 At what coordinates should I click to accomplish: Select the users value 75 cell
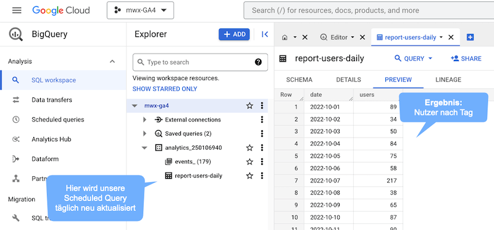[378, 156]
